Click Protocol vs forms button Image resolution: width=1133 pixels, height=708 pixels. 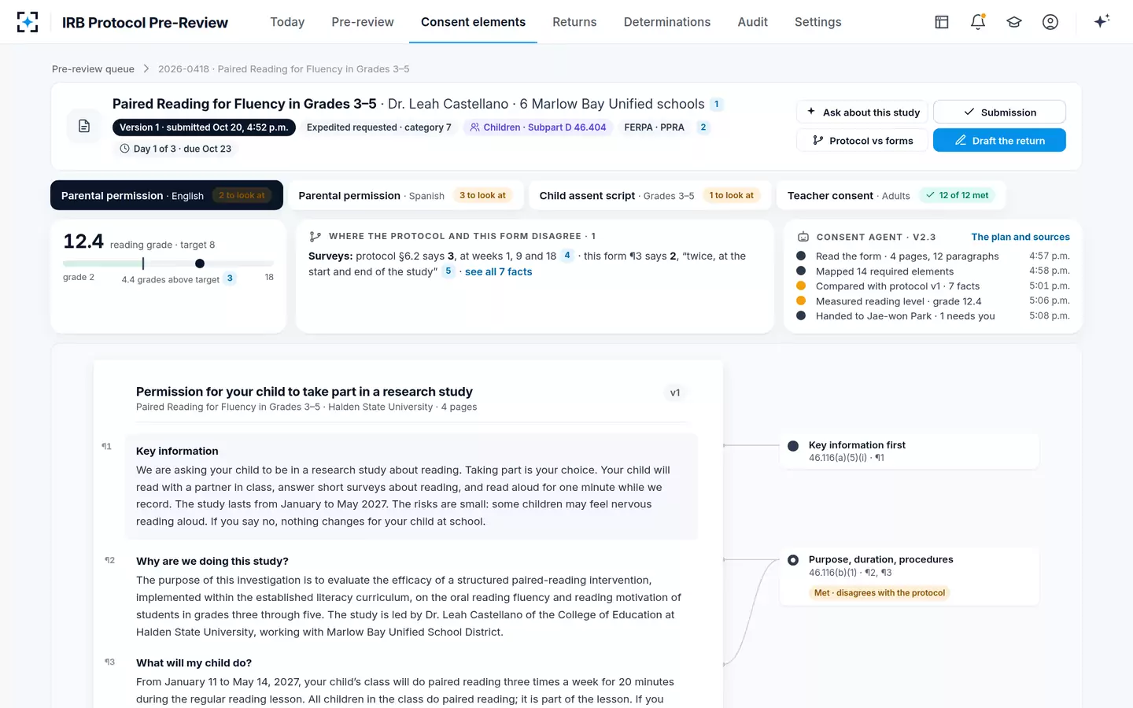point(862,141)
